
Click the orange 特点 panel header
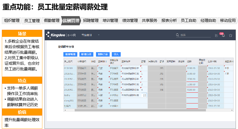[22, 80]
